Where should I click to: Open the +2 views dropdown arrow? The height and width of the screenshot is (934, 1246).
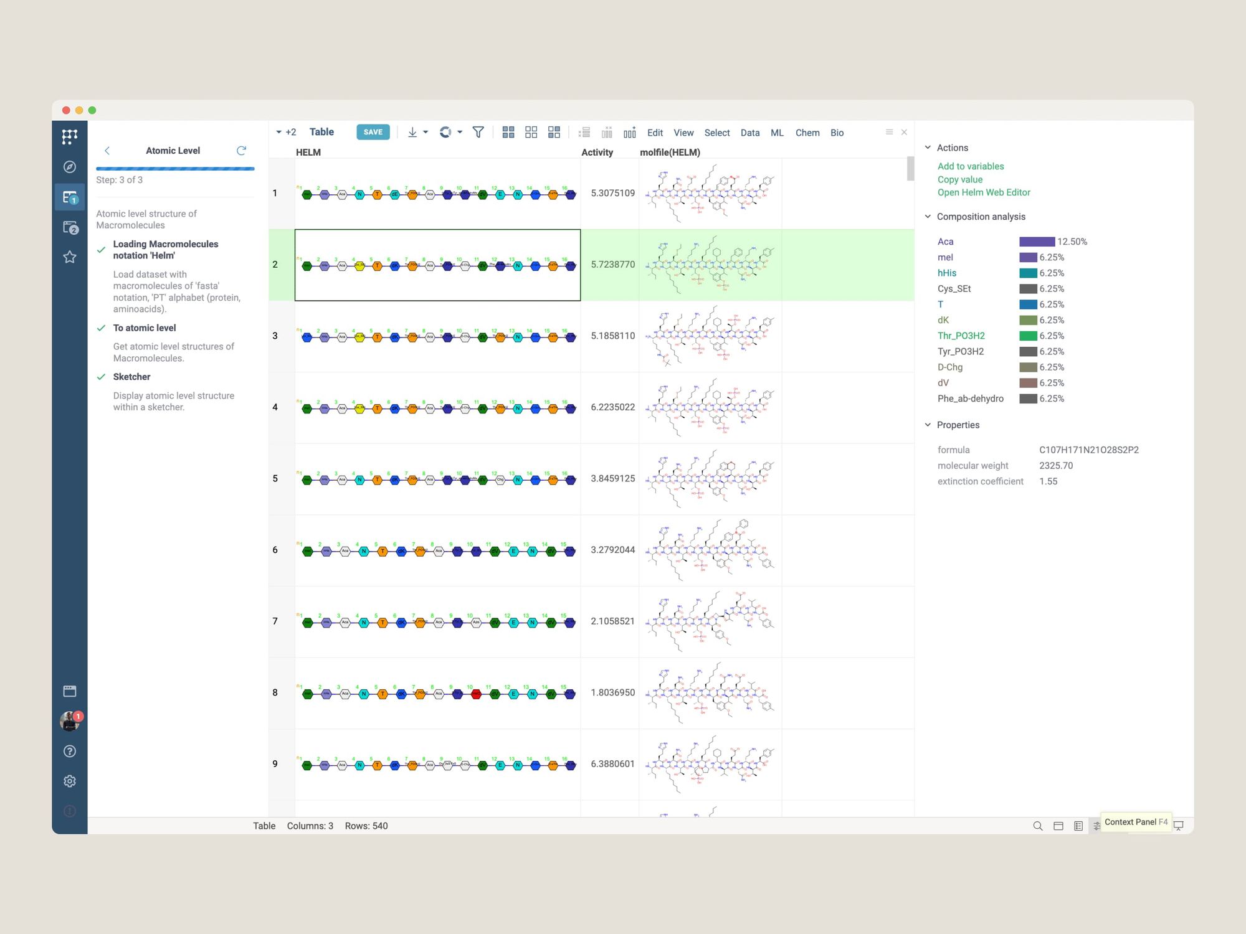tap(279, 132)
